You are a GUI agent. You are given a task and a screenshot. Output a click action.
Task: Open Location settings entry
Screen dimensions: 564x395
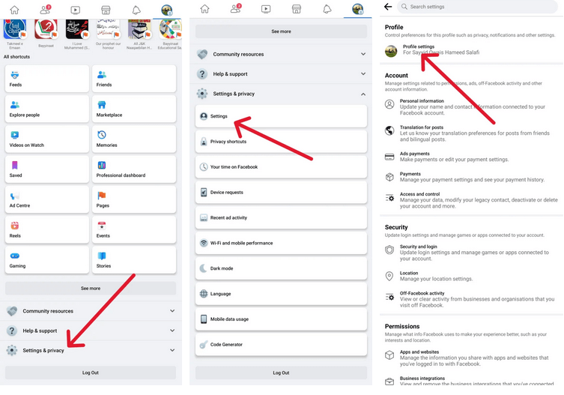471,276
